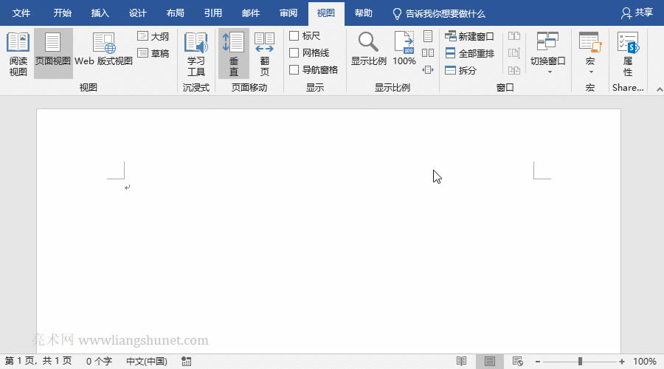The height and width of the screenshot is (369, 664).
Task: Show the Navigation Pane (导航窗格) checkbox
Action: (x=294, y=70)
